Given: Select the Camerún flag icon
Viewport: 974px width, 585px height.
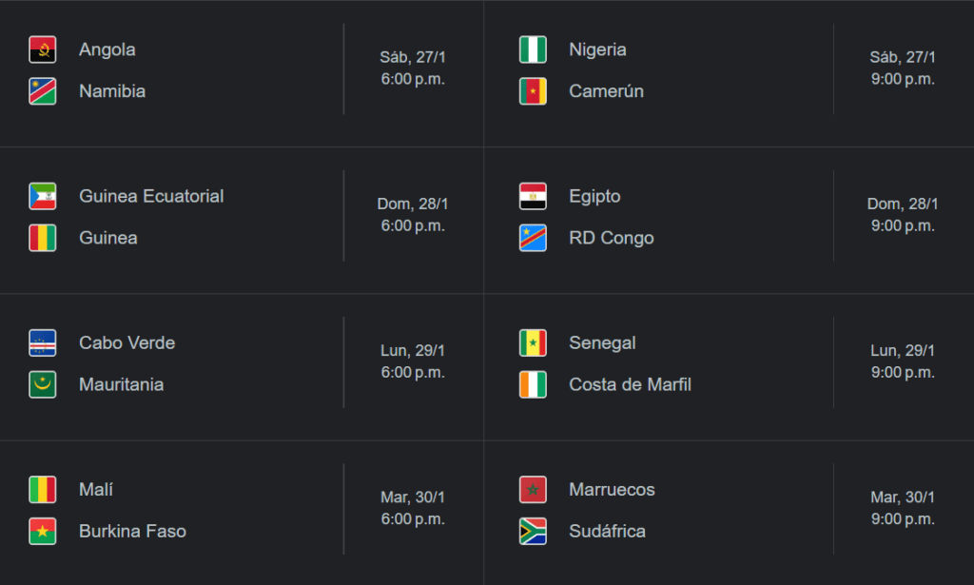Looking at the screenshot, I should pyautogui.click(x=533, y=91).
